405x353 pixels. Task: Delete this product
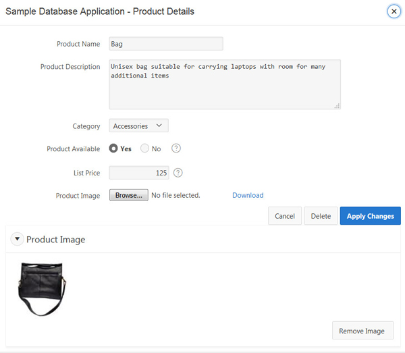321,216
